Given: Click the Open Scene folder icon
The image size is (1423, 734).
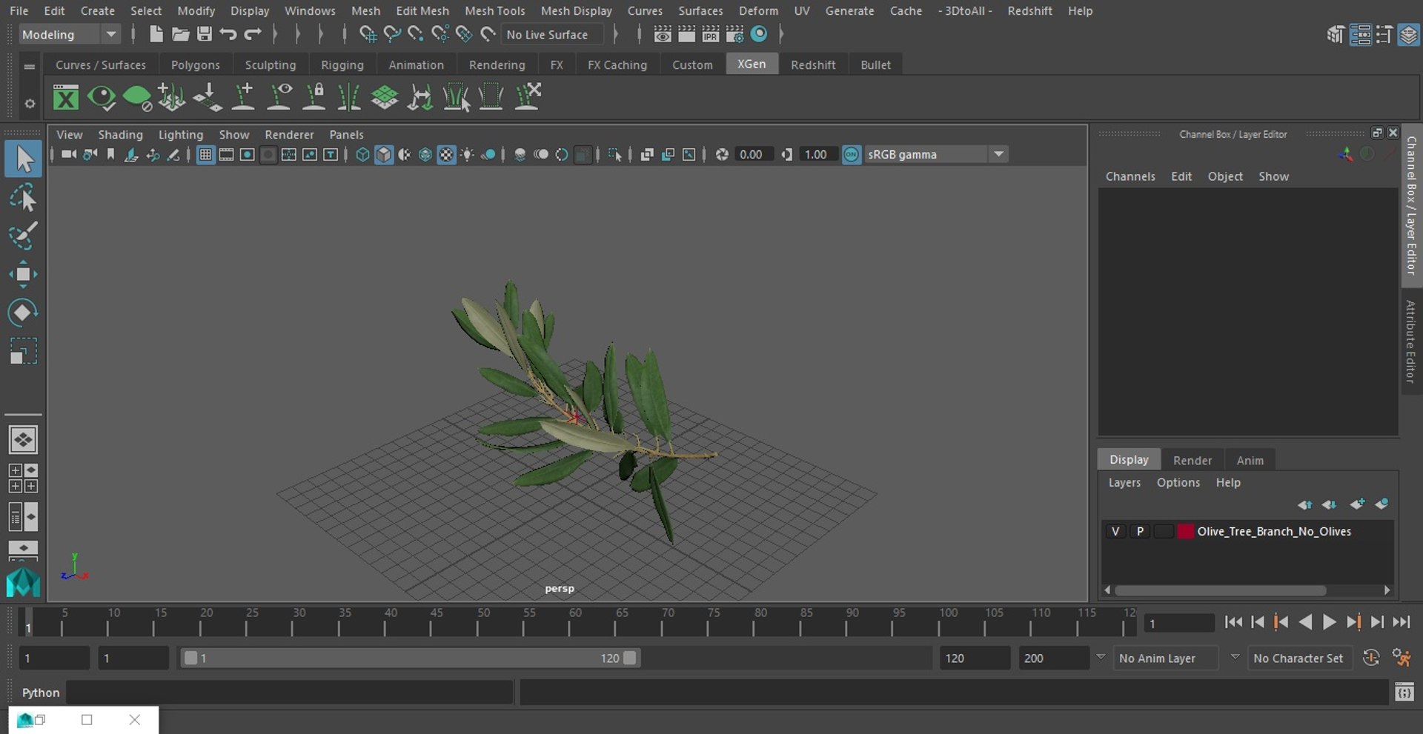Looking at the screenshot, I should click(x=180, y=34).
